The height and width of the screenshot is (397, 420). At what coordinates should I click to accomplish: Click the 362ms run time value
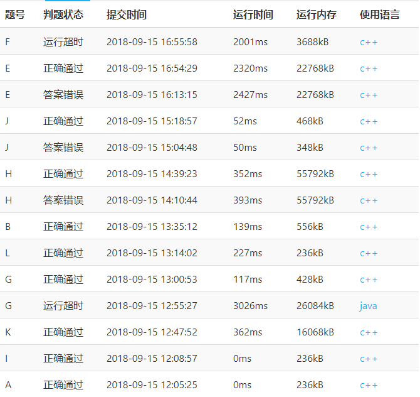click(248, 332)
